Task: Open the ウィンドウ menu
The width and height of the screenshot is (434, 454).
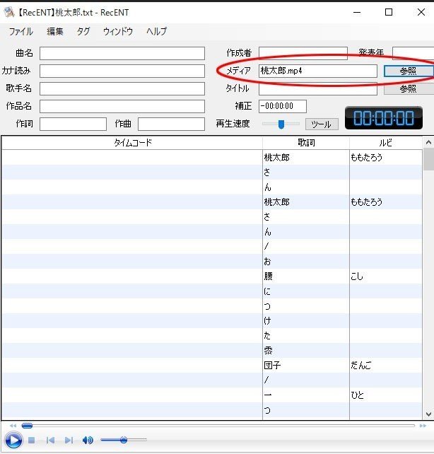Action: [x=118, y=31]
